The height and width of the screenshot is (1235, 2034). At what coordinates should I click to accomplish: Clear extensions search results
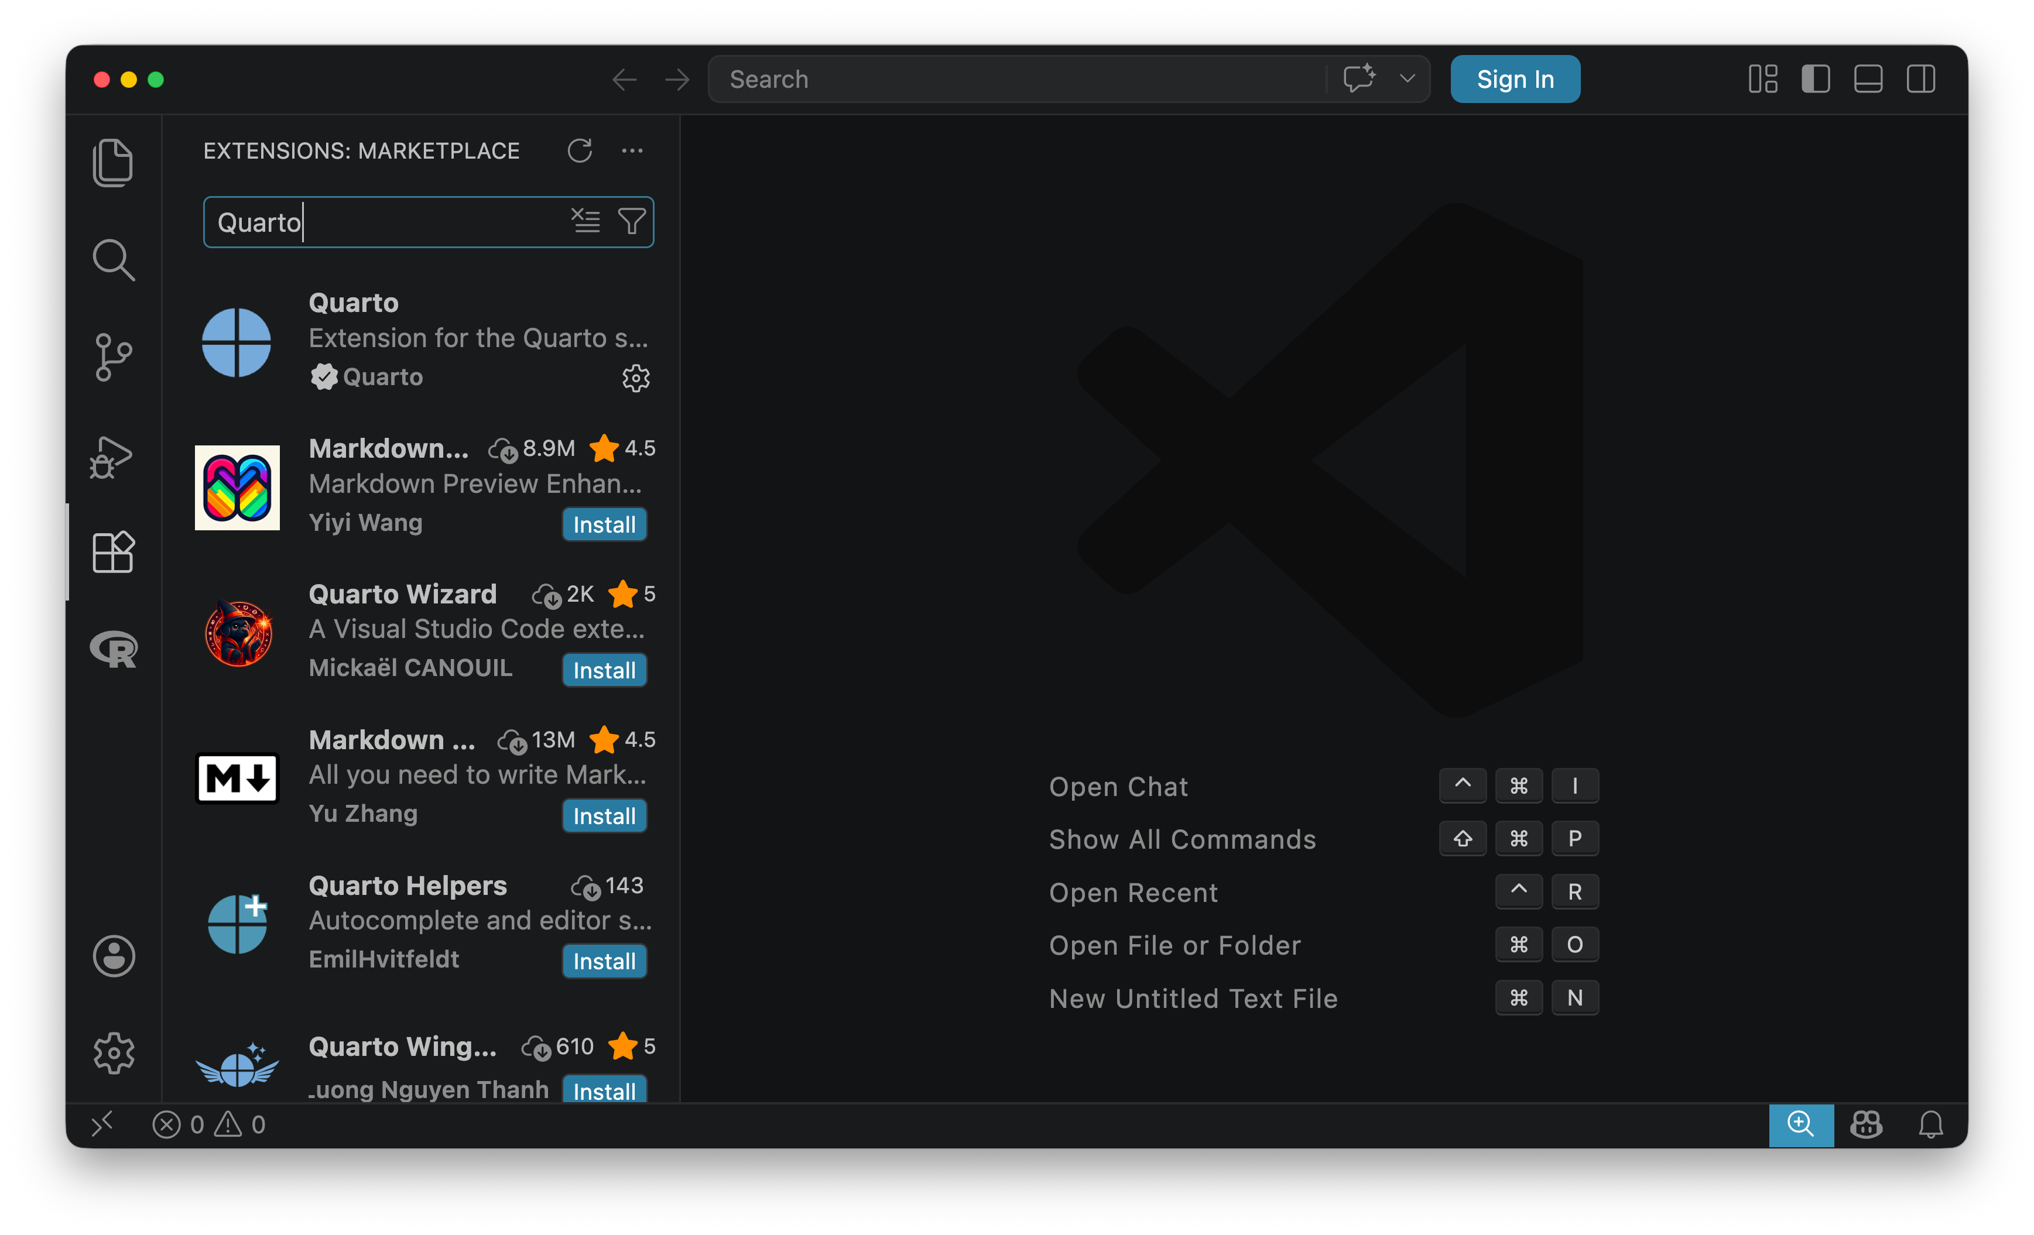[585, 221]
